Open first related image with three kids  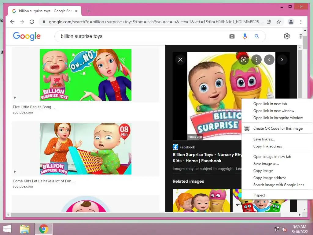(201, 200)
